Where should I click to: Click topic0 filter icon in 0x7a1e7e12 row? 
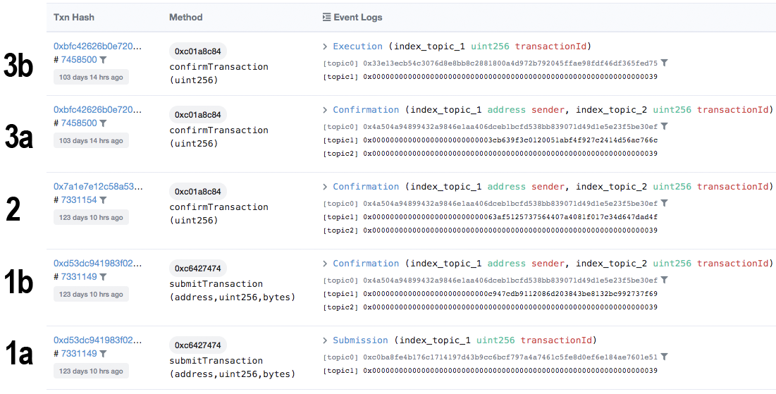(x=664, y=203)
